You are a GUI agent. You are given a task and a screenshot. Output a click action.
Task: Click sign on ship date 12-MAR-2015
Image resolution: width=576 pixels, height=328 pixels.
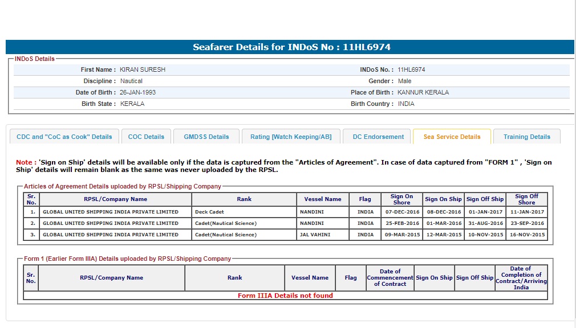pos(443,235)
